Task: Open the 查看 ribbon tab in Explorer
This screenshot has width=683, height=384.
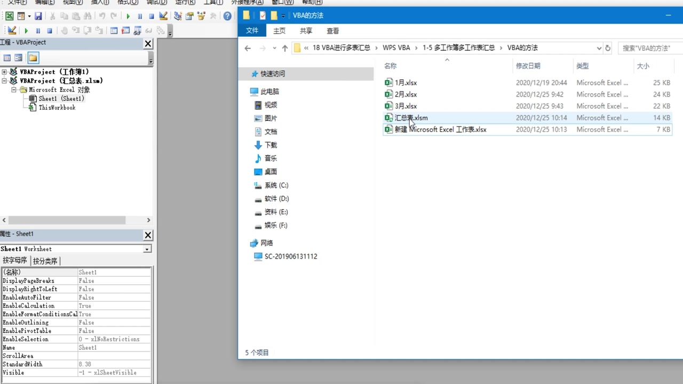Action: (332, 31)
